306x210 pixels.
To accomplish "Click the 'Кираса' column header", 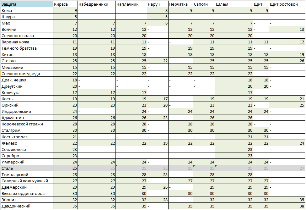I will coord(65,4).
